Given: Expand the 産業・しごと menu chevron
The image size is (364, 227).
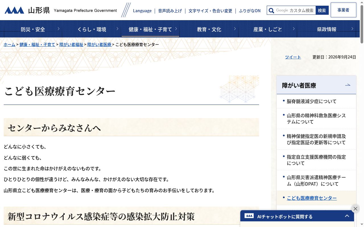Looking at the screenshot, I should pyautogui.click(x=293, y=28).
